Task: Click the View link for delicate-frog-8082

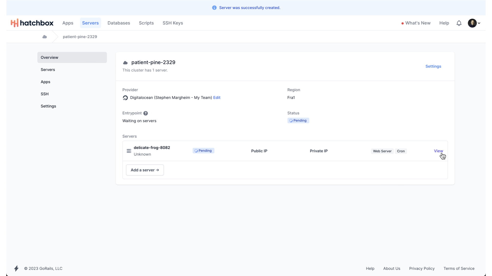Action: (438, 151)
